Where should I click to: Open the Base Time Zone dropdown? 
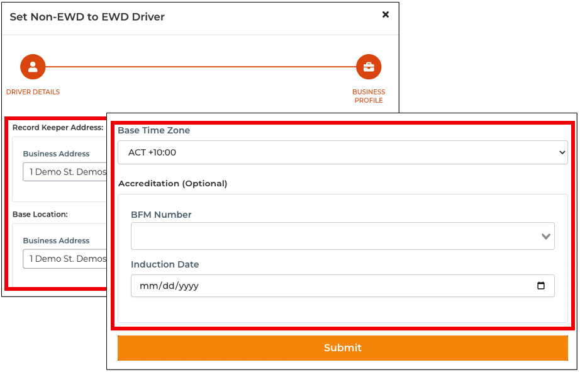pos(342,152)
